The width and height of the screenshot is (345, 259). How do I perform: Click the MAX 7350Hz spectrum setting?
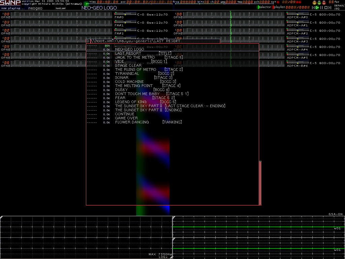160,254
